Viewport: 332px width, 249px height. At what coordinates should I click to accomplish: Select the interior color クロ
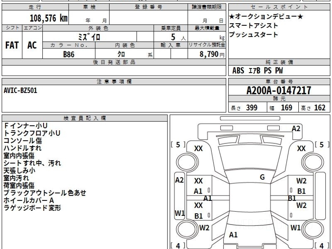[x=121, y=54]
